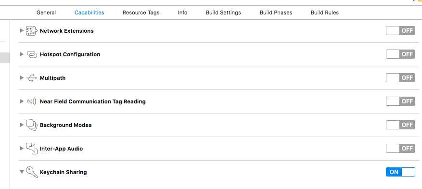Go to the Build Phases tab
The height and width of the screenshot is (189, 422).
(276, 13)
